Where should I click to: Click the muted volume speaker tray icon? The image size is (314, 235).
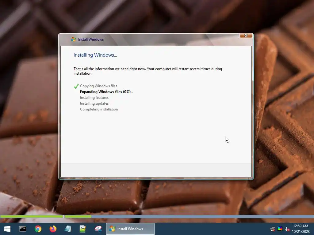pos(287,229)
